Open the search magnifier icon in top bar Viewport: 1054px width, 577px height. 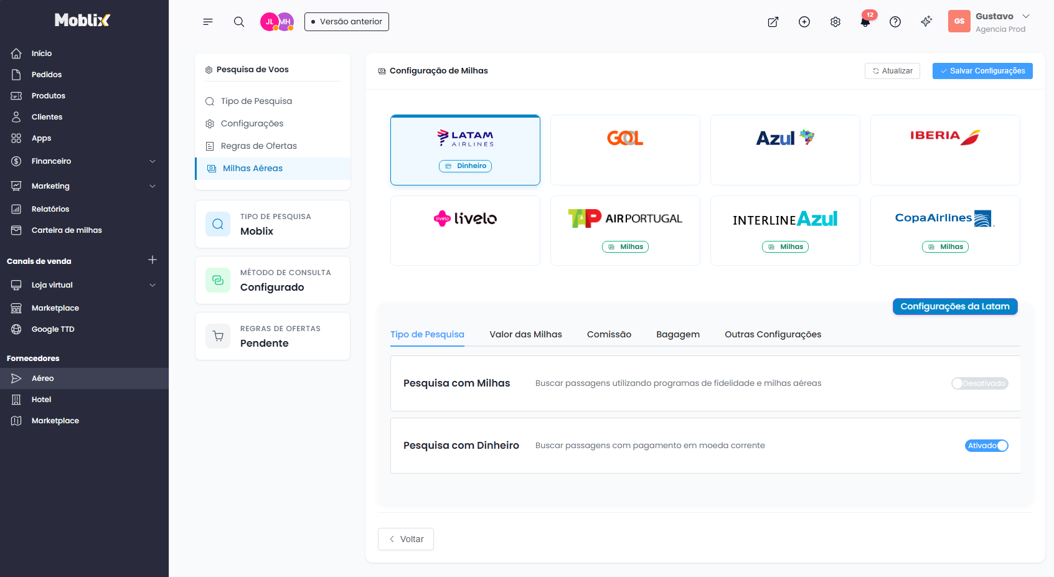[239, 22]
